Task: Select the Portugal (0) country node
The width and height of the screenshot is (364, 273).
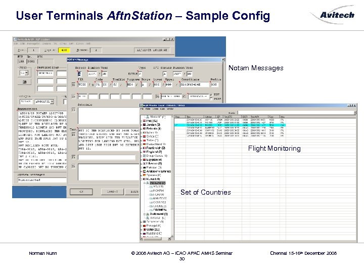Action: [x=154, y=225]
